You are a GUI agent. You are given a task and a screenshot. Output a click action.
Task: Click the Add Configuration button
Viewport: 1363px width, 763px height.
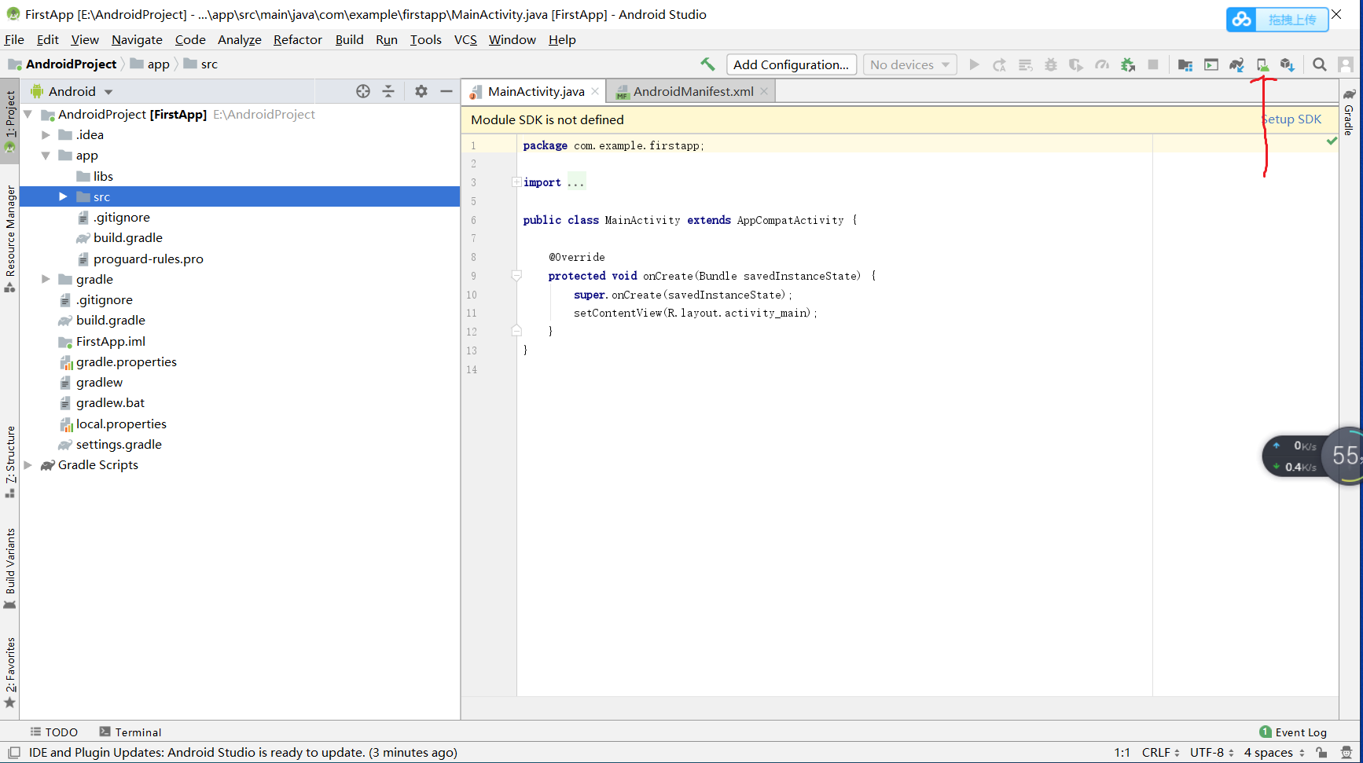[x=791, y=64]
